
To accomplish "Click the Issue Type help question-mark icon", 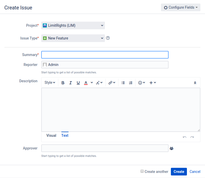I will click(x=108, y=38).
